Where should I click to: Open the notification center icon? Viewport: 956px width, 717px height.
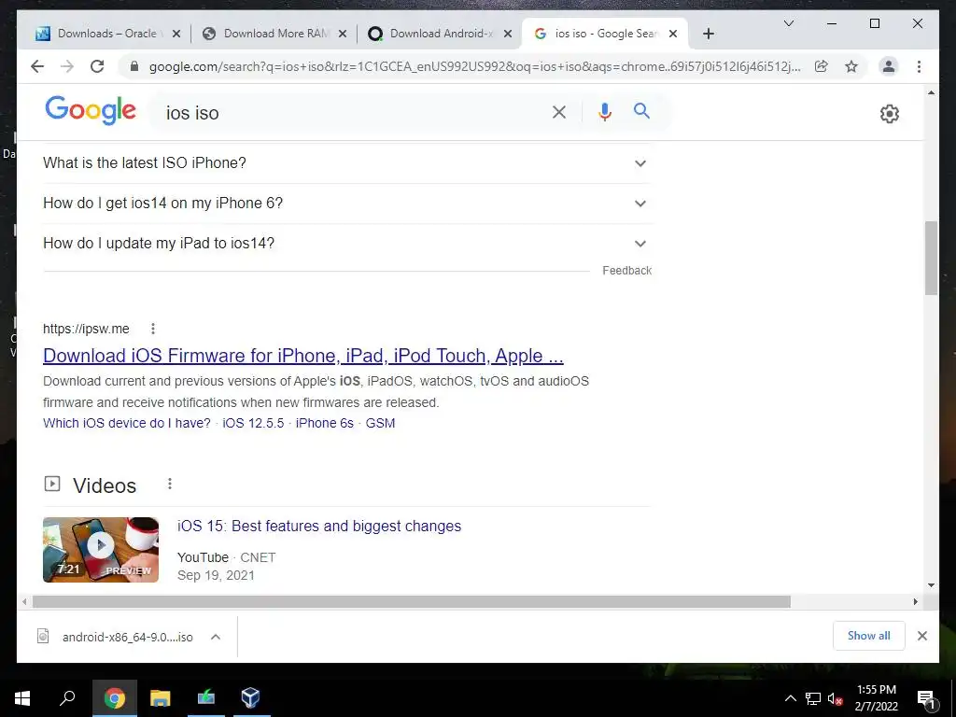tap(927, 698)
